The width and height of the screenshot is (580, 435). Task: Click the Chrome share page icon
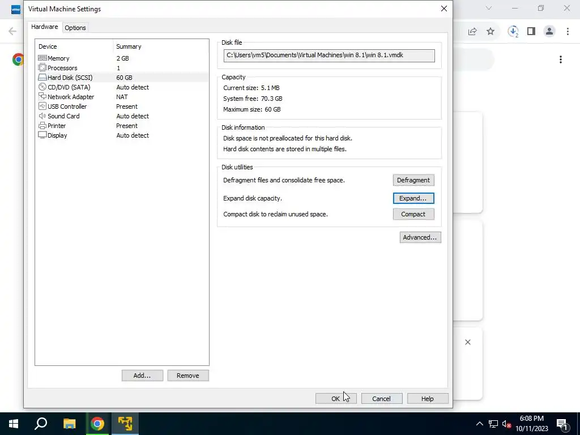coord(472,32)
